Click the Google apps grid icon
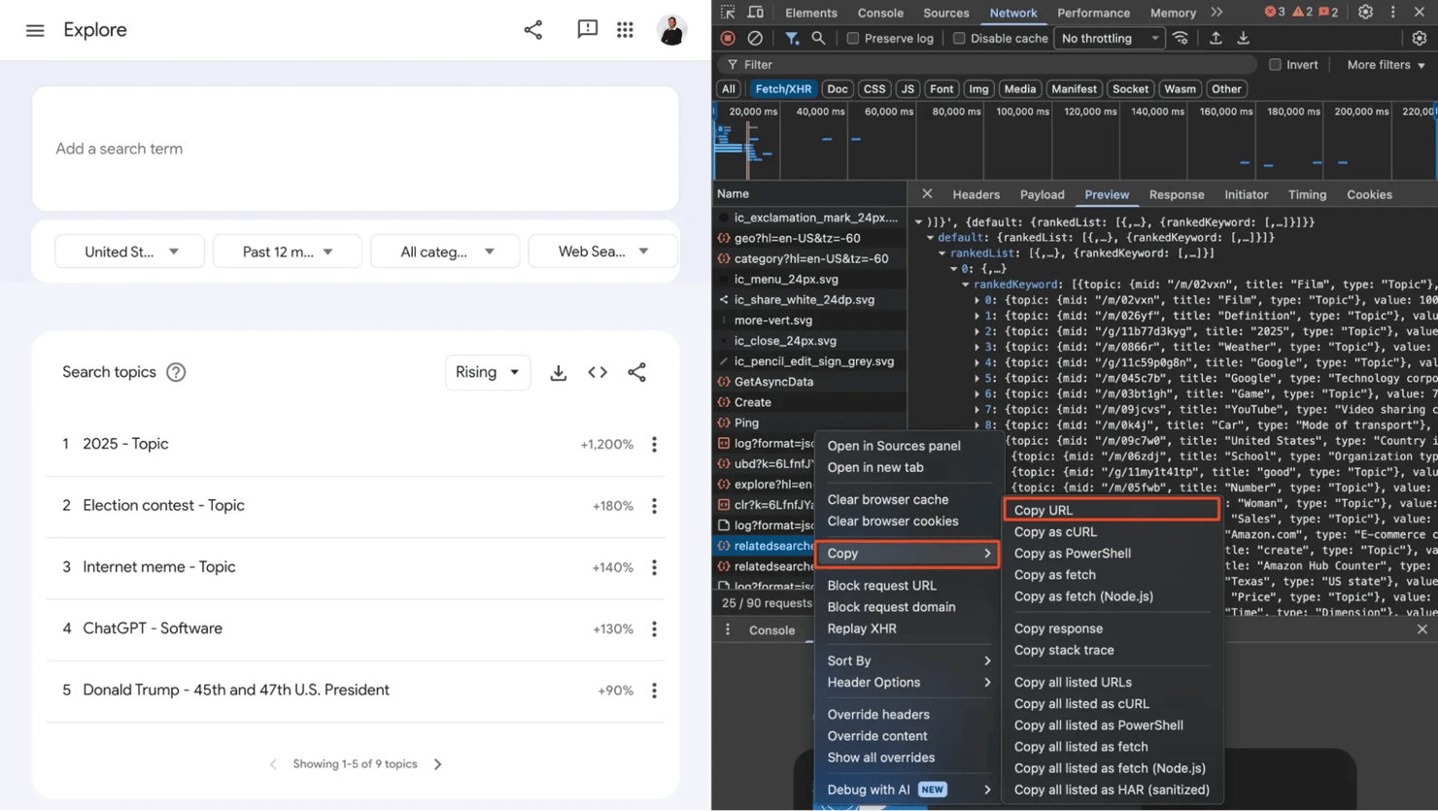This screenshot has width=1438, height=811. tap(625, 30)
